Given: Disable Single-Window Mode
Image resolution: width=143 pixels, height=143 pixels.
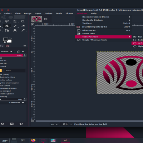Looking at the screenshot, I should tap(79, 40).
